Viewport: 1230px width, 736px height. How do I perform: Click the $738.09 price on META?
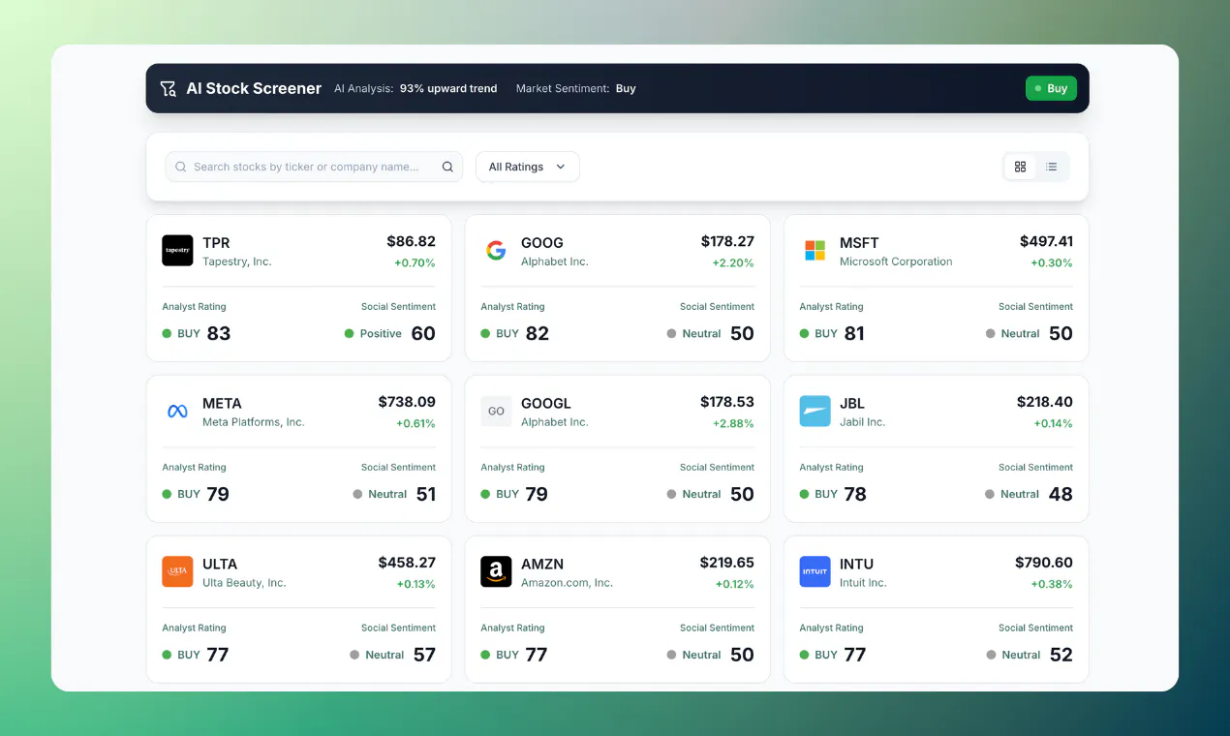[x=407, y=402]
